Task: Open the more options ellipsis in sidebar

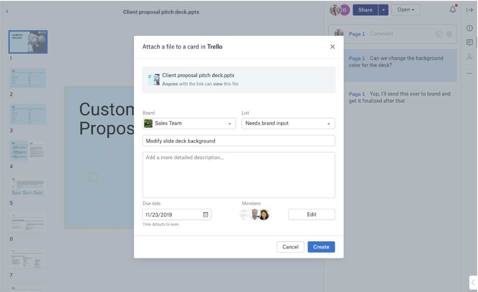Action: [470, 73]
